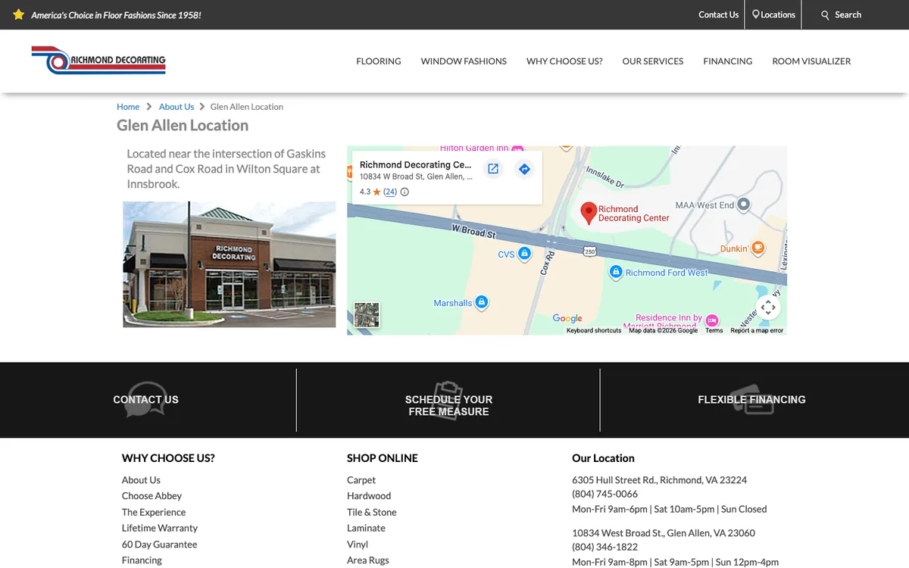
Task: Open 60 Day Guarantee footer link
Action: tap(159, 545)
